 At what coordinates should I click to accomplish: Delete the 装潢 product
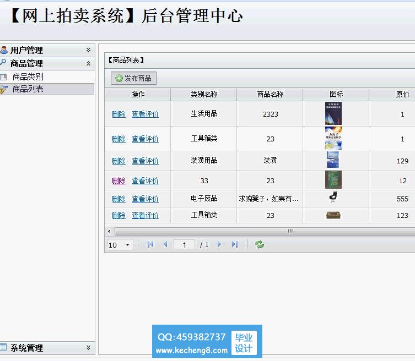click(x=119, y=161)
